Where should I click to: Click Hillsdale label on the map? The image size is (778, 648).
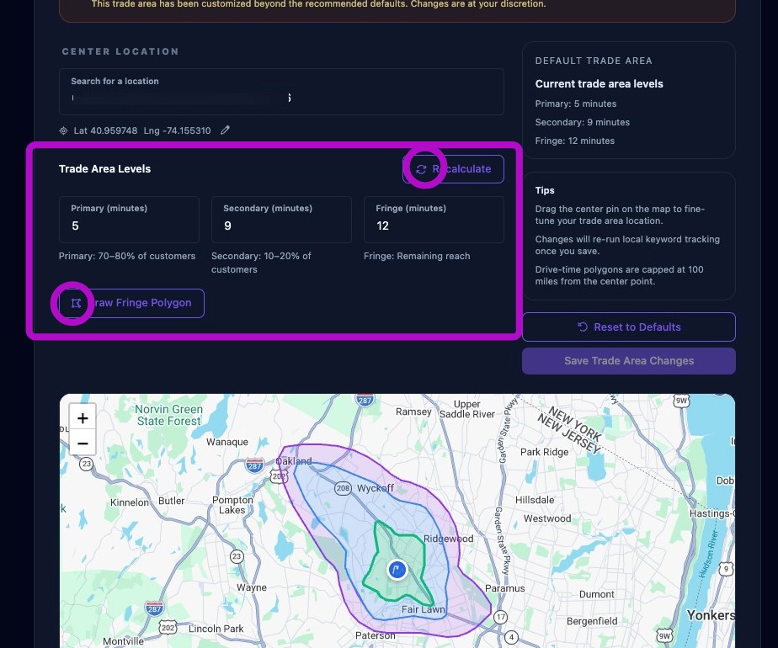click(x=535, y=500)
